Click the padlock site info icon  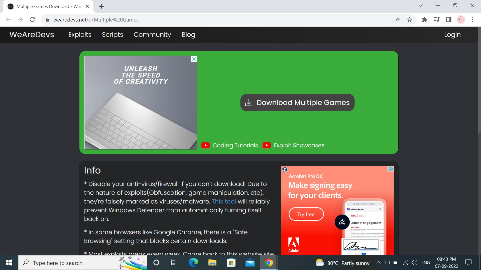point(47,20)
